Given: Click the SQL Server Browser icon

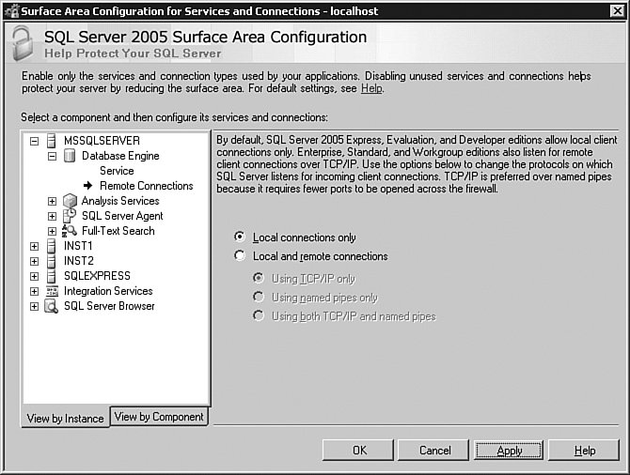Looking at the screenshot, I should pyautogui.click(x=51, y=306).
